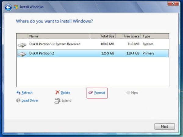183x137 pixels.
Task: Click the Extend partition icon
Action: (57, 100)
